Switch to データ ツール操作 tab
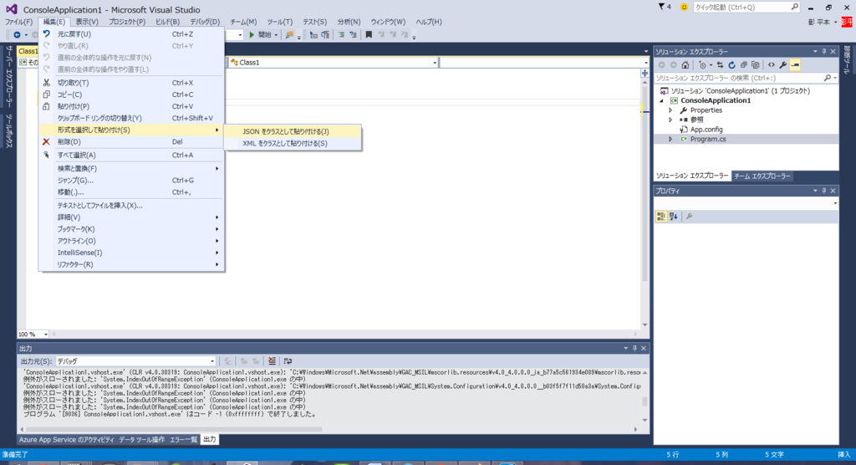The height and width of the screenshot is (465, 856). point(141,439)
